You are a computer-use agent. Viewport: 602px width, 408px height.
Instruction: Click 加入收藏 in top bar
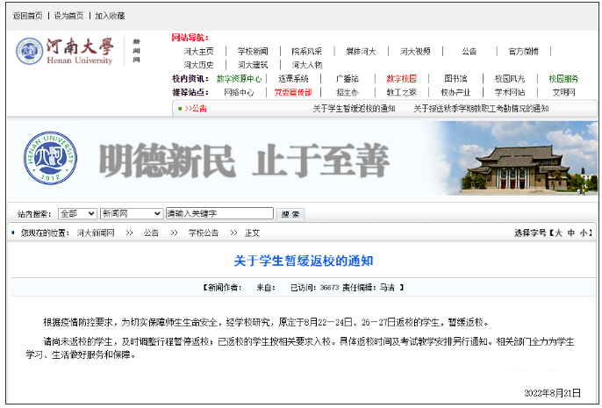click(x=110, y=16)
